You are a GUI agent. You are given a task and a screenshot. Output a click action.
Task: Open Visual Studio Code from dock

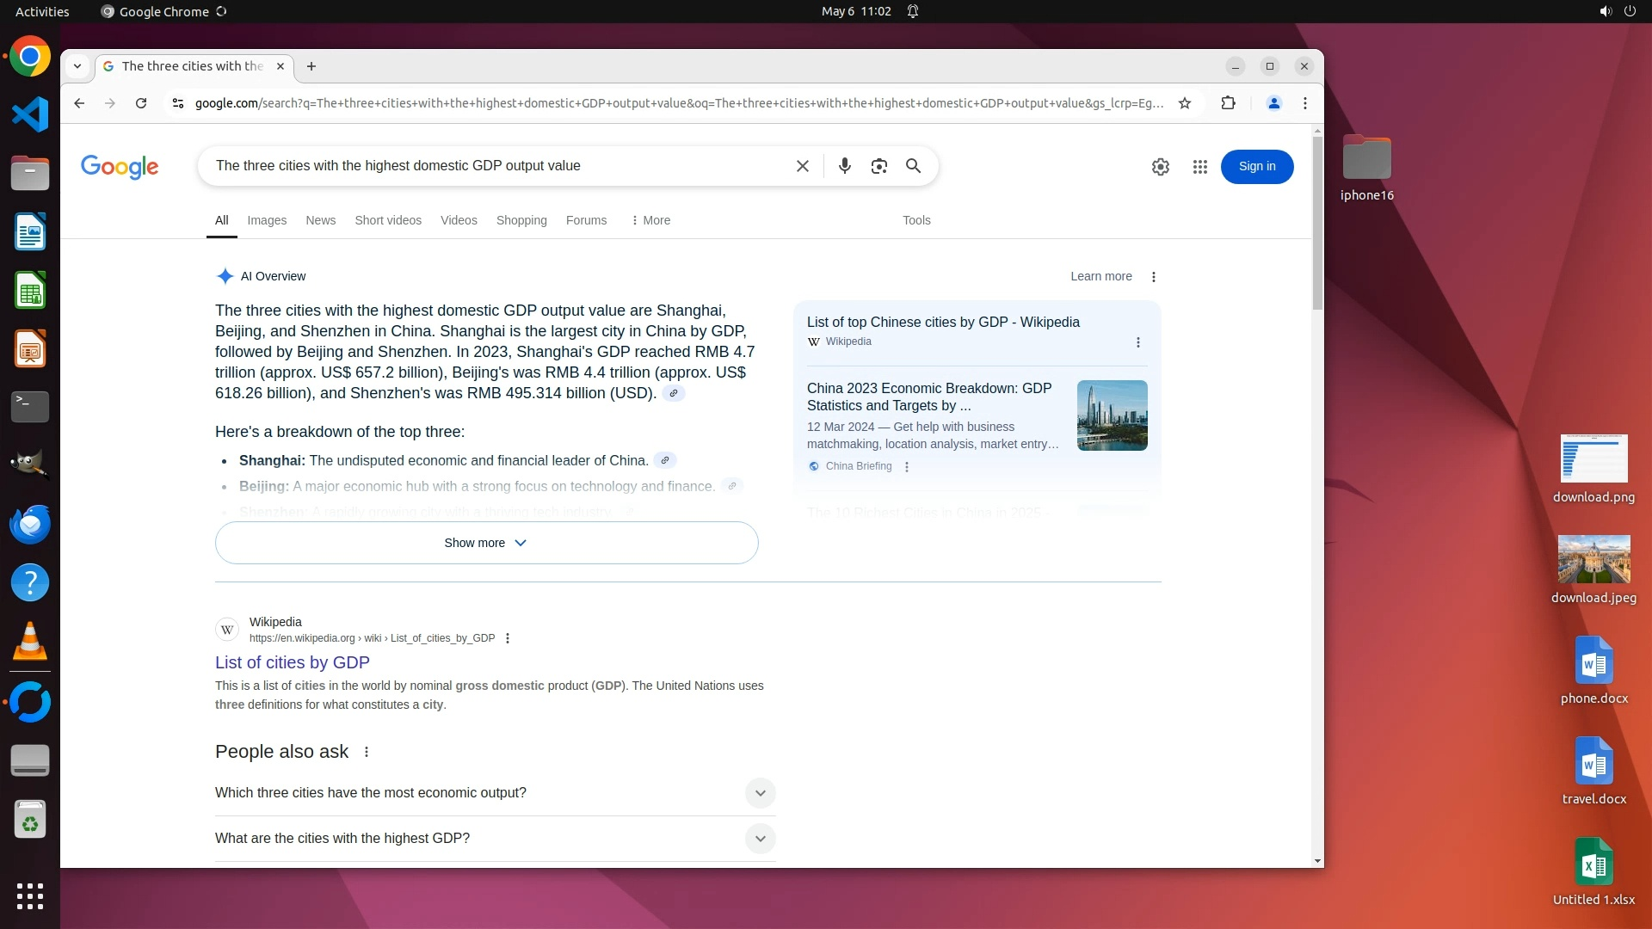(x=30, y=114)
